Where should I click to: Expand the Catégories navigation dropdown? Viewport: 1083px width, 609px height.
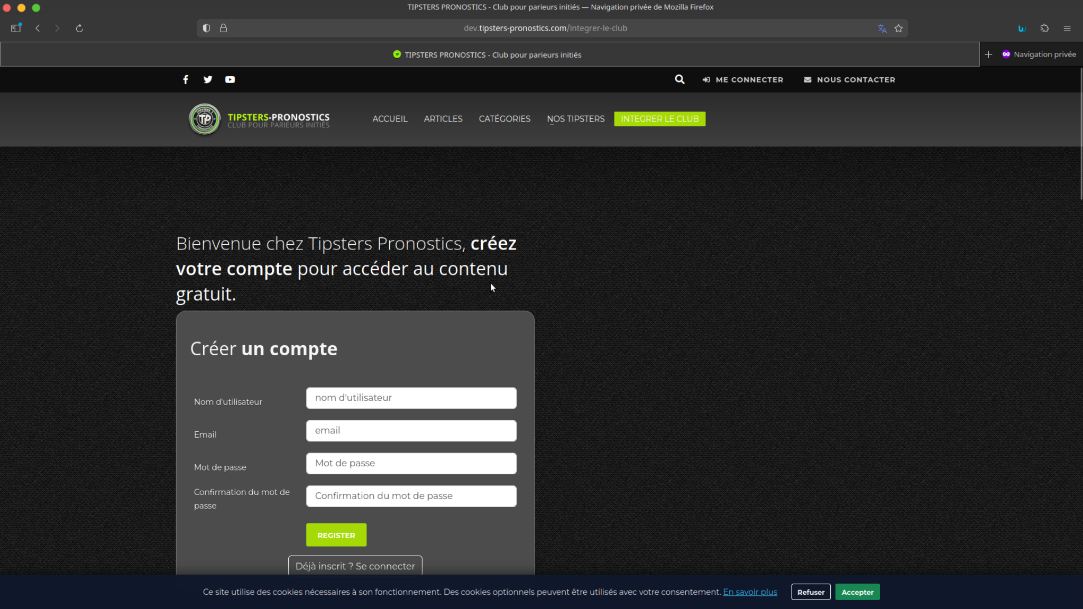pyautogui.click(x=504, y=119)
